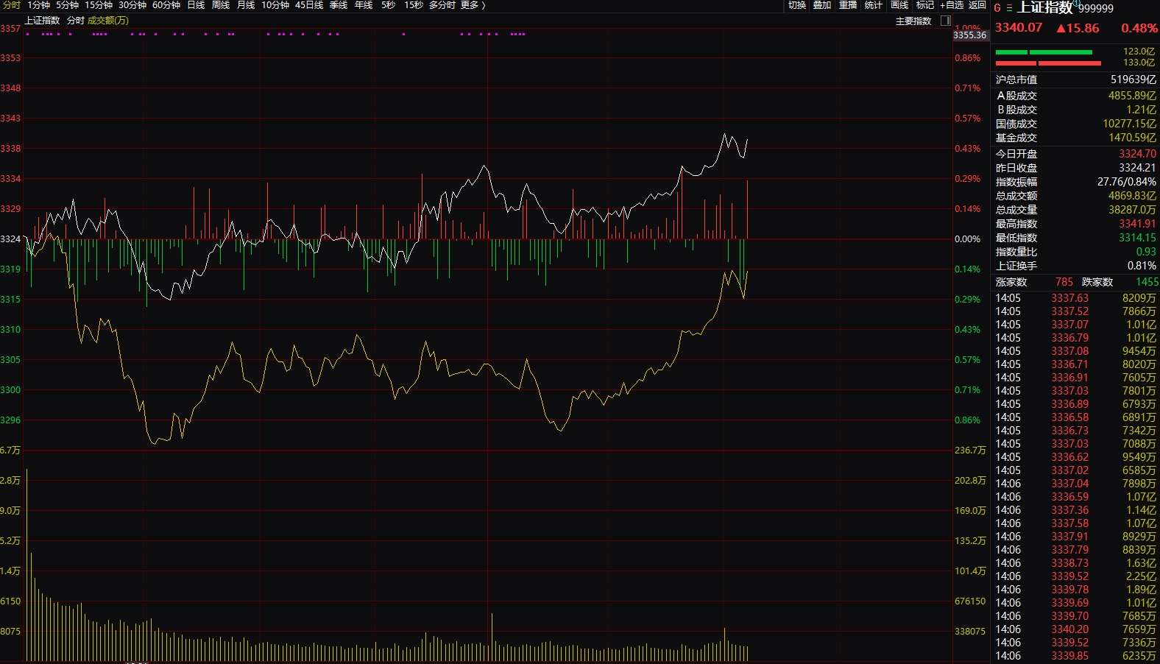Screen dimensions: 1160x664
Task: Open the green three-line menu icon
Action: (x=1009, y=8)
